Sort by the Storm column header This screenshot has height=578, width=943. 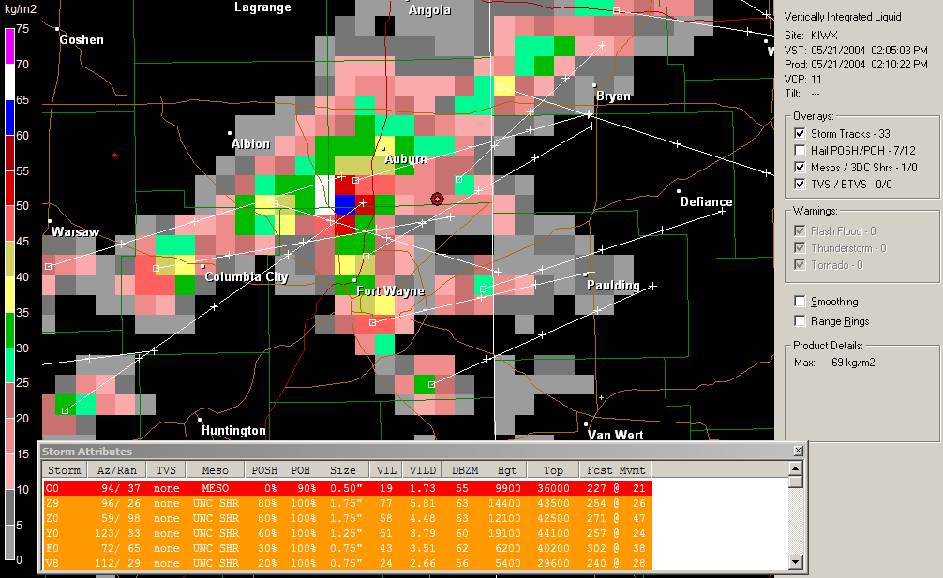[x=65, y=470]
